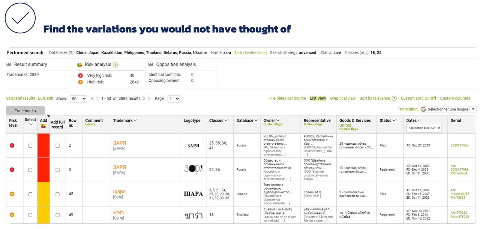Image resolution: width=480 pixels, height=229 pixels.
Task: Open the Bulk edit link
Action: pyautogui.click(x=46, y=99)
